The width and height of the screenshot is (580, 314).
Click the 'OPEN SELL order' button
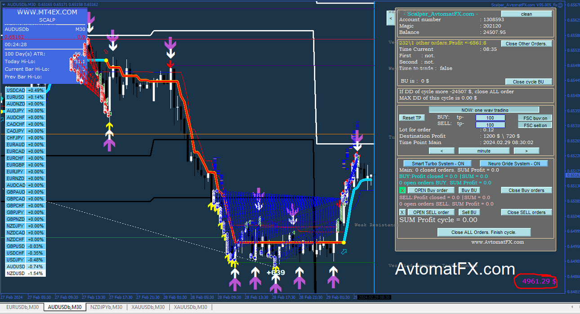(431, 212)
